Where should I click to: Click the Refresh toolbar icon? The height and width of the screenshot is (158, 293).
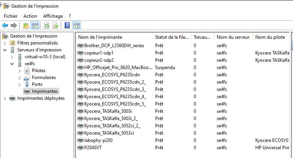point(47,25)
